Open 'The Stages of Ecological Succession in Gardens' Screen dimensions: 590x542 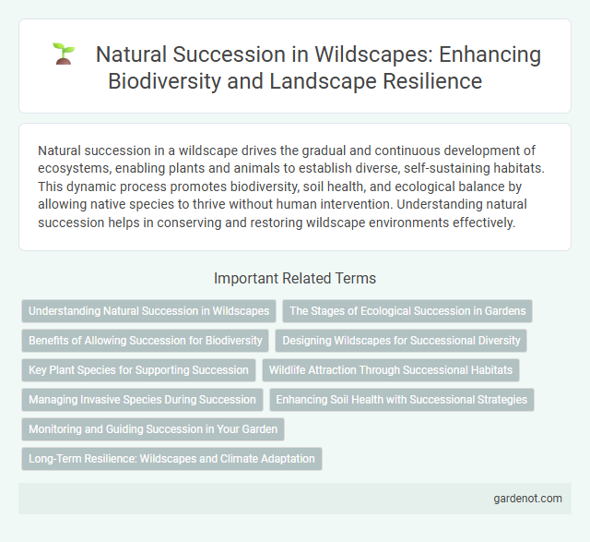coord(407,311)
